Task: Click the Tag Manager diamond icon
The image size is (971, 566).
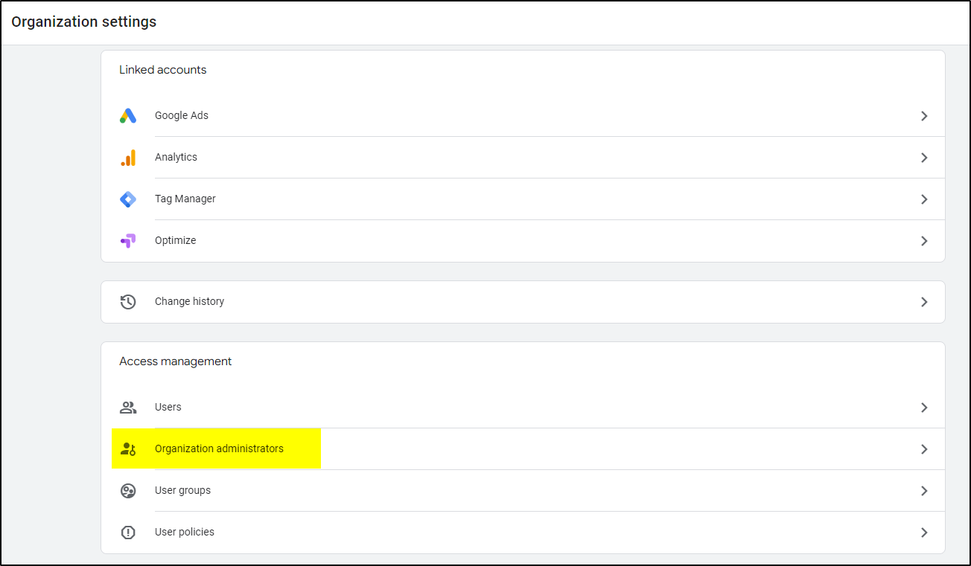Action: pos(128,199)
